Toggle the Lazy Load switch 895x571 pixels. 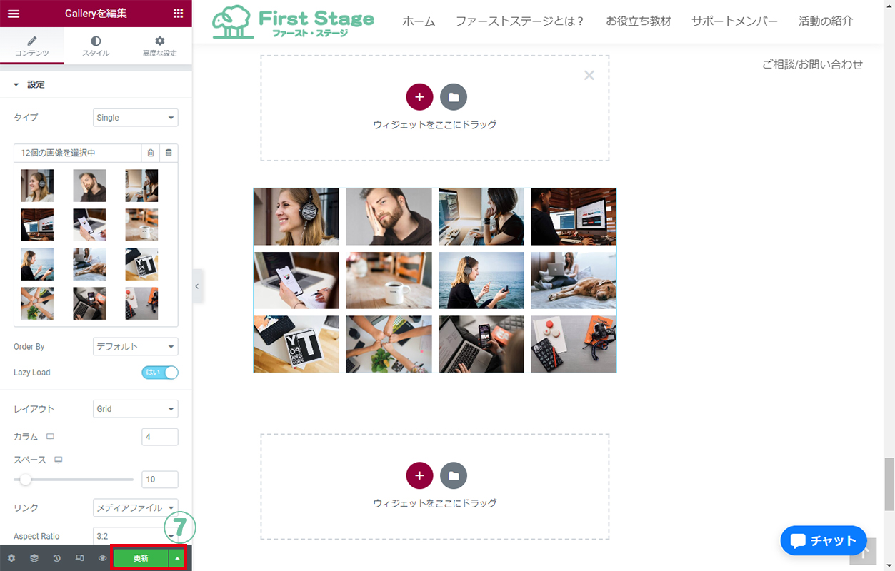coord(160,372)
